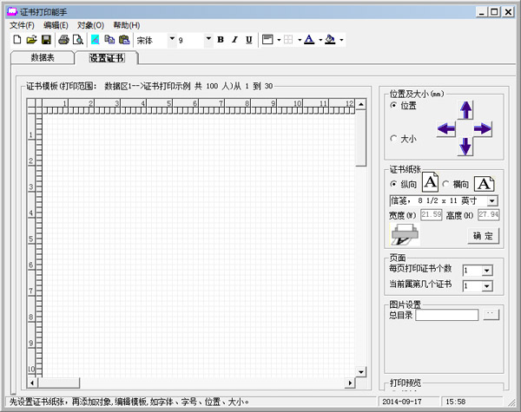The height and width of the screenshot is (412, 521).
Task: Click the vertical scrollbar thumb
Action: 361,139
